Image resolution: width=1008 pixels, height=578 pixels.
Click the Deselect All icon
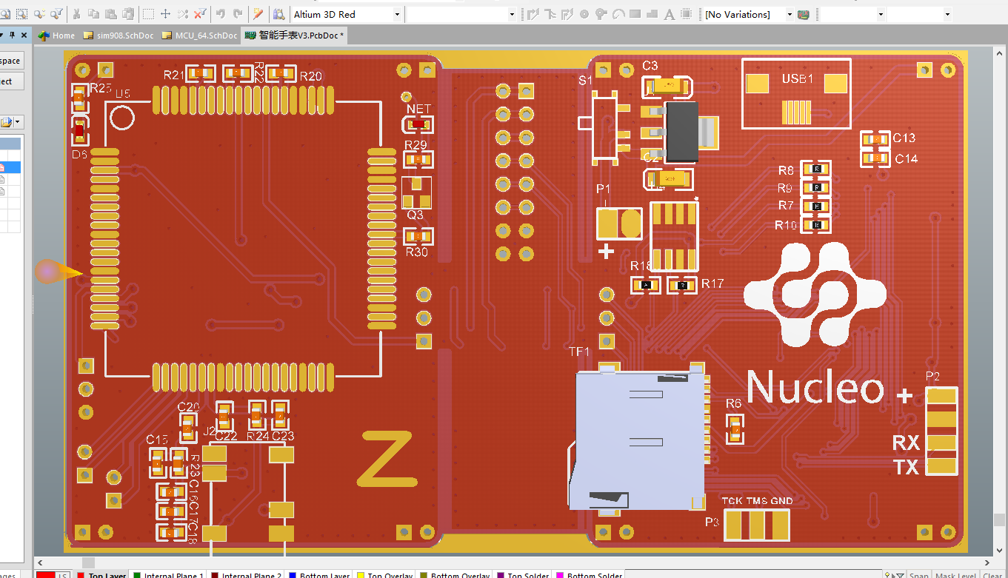(x=183, y=14)
